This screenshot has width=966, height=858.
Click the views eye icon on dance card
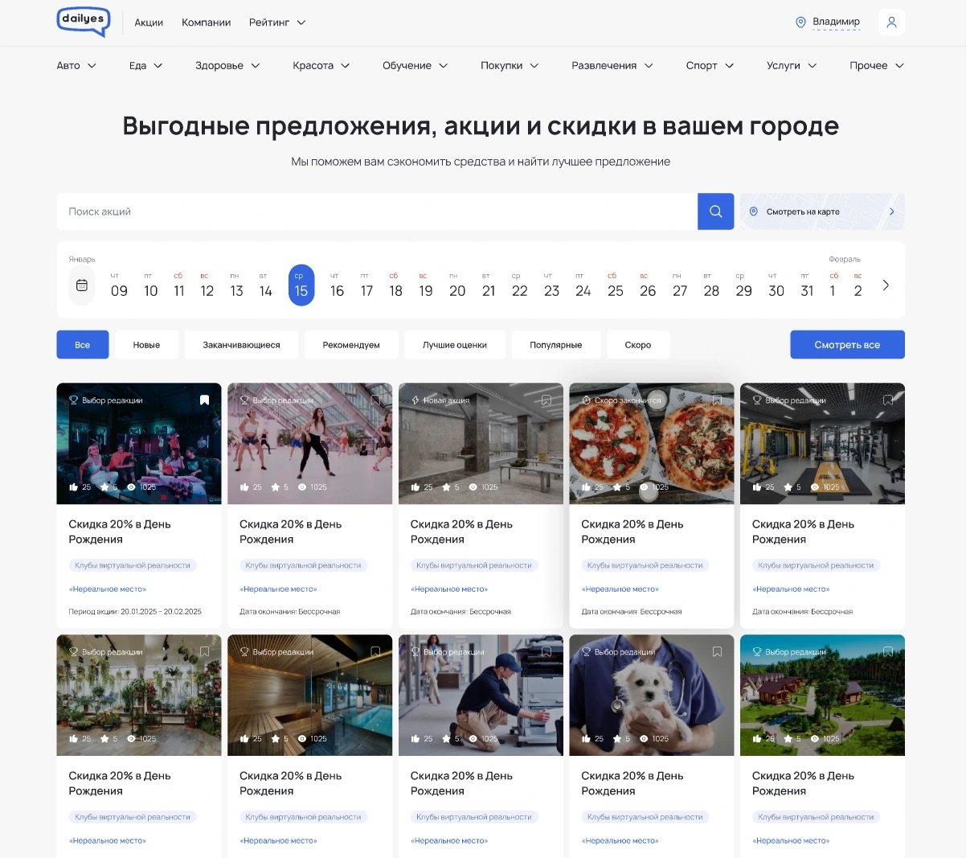pyautogui.click(x=301, y=487)
